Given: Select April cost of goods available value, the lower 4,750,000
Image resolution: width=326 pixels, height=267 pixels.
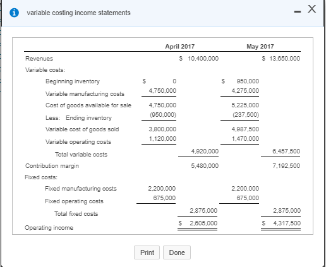Looking at the screenshot, I should pos(162,105).
